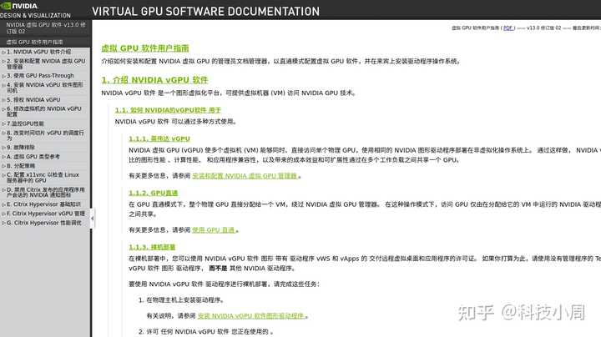
Task: Click the VIRTUAL GPU SOFTWARE DOCUMENTATION header title
Action: (206, 12)
